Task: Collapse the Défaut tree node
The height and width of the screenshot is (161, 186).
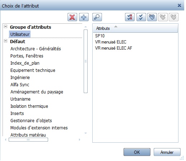Action: [6, 41]
